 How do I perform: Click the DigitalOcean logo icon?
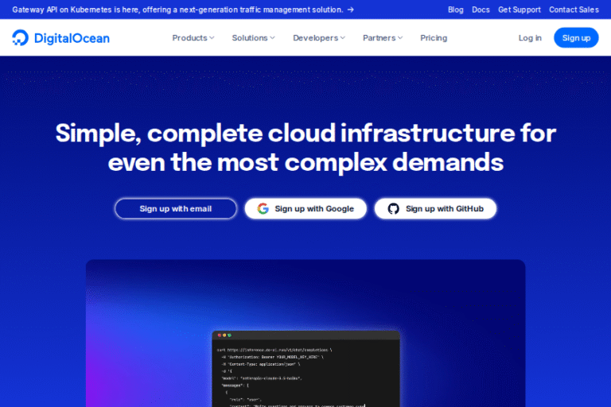pos(21,38)
